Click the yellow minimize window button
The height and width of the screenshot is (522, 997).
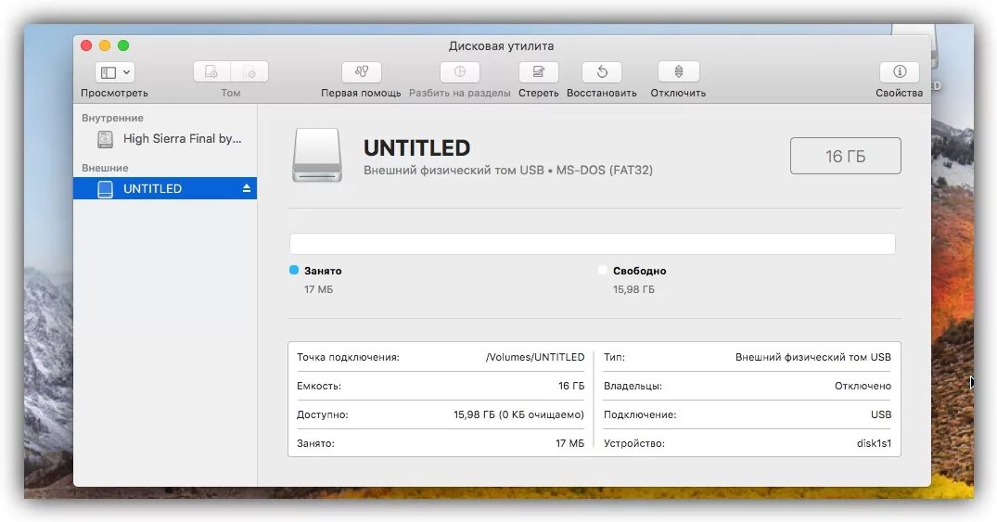click(105, 45)
